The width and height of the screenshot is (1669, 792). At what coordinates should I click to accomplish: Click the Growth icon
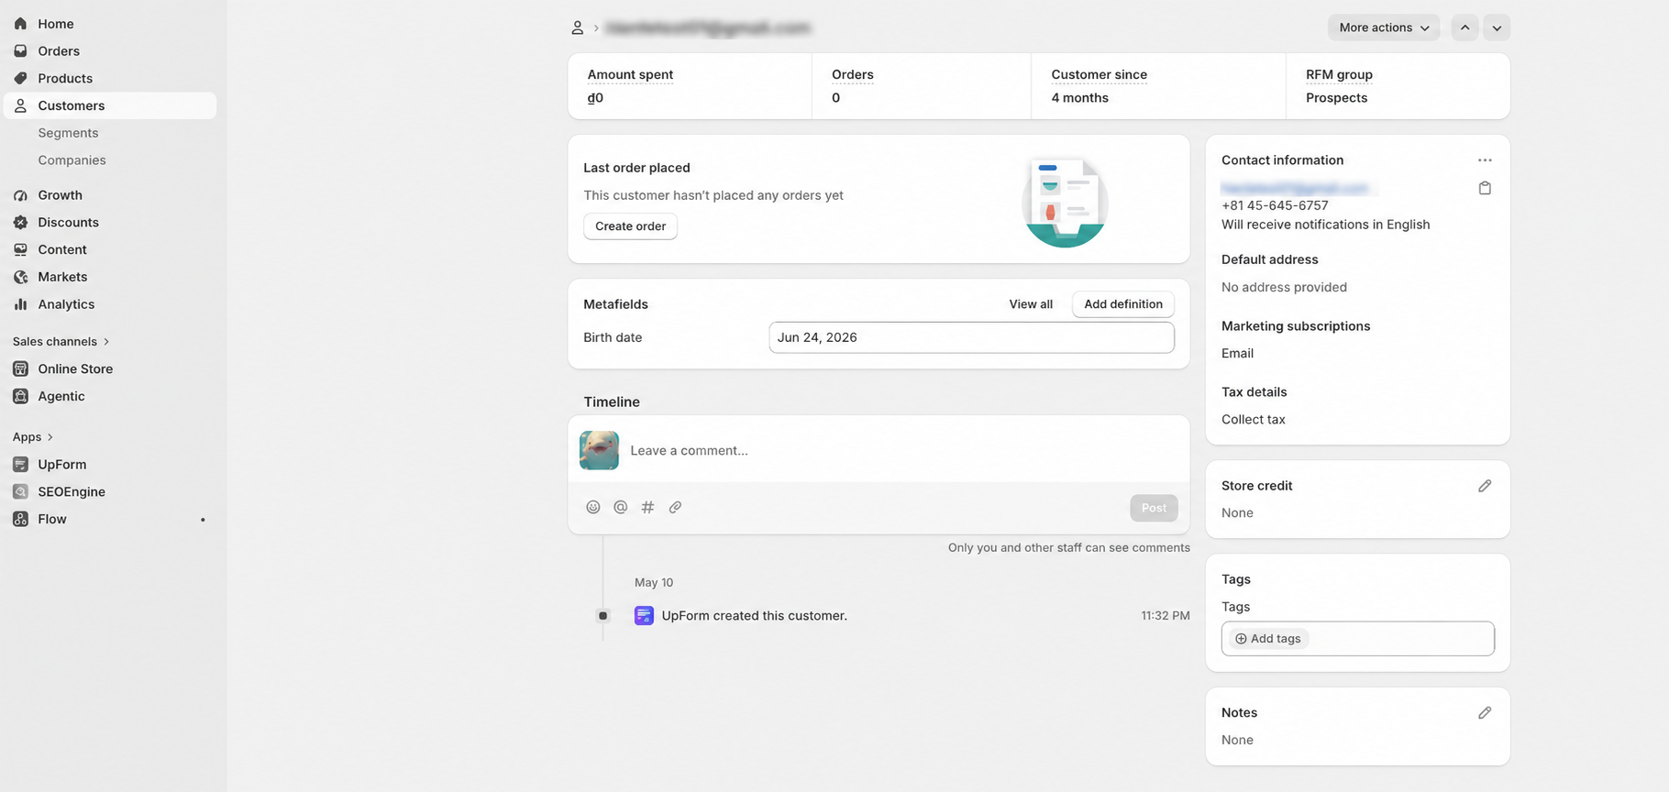pyautogui.click(x=20, y=195)
